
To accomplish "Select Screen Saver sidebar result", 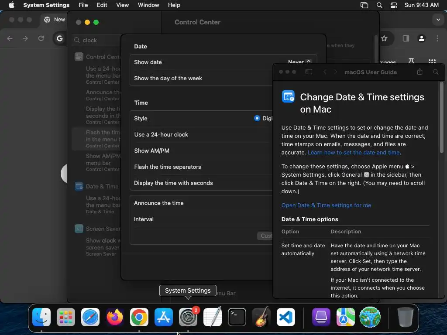I will tap(97, 229).
